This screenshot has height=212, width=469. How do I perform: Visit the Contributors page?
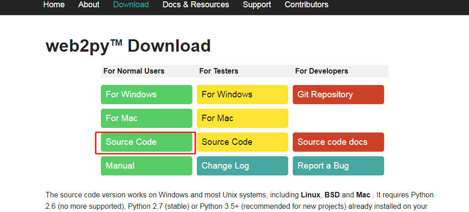306,5
